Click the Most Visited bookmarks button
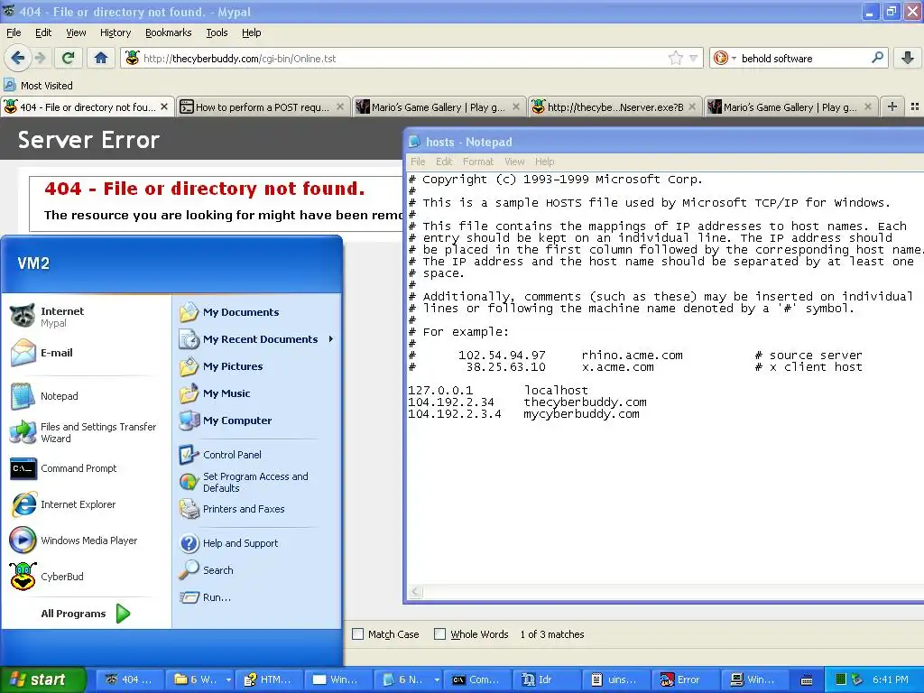Screen dimensions: 924x693 (x=38, y=86)
